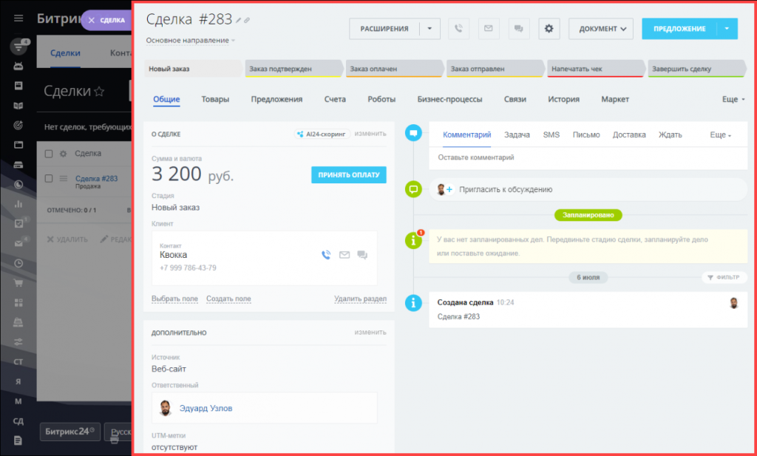
Task: Open the История tab
Action: 563,99
